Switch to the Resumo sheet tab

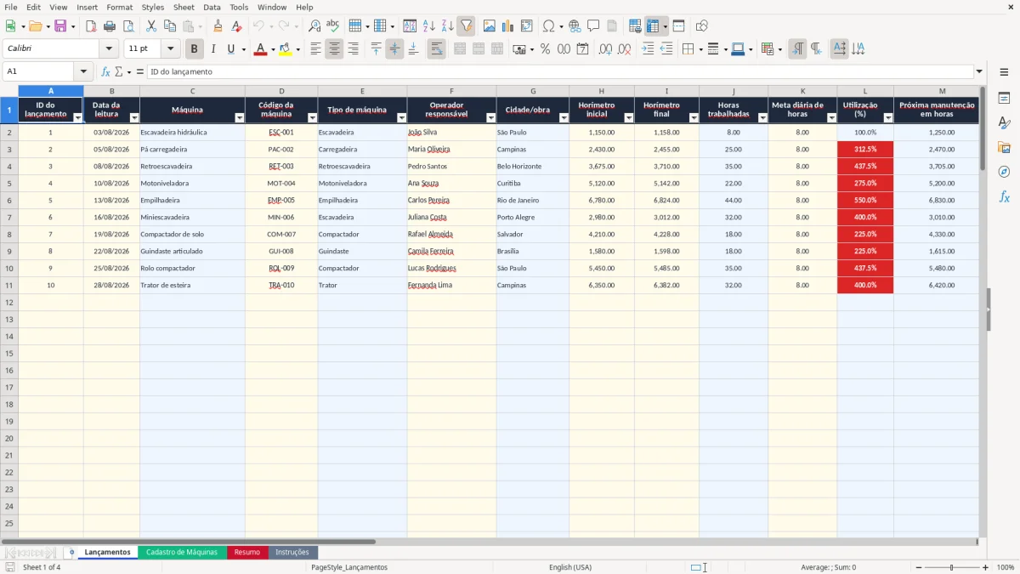[247, 552]
